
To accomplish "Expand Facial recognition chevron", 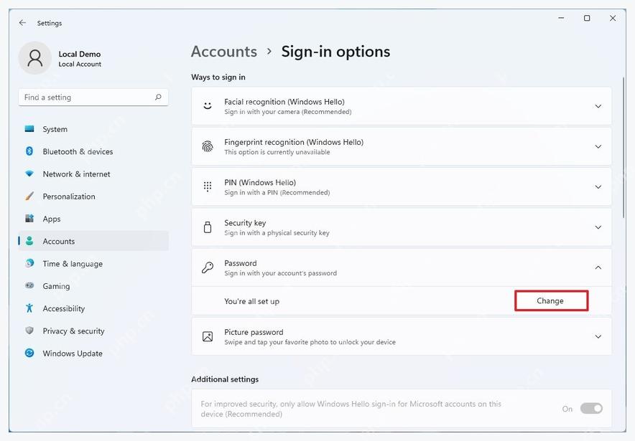I will [598, 106].
